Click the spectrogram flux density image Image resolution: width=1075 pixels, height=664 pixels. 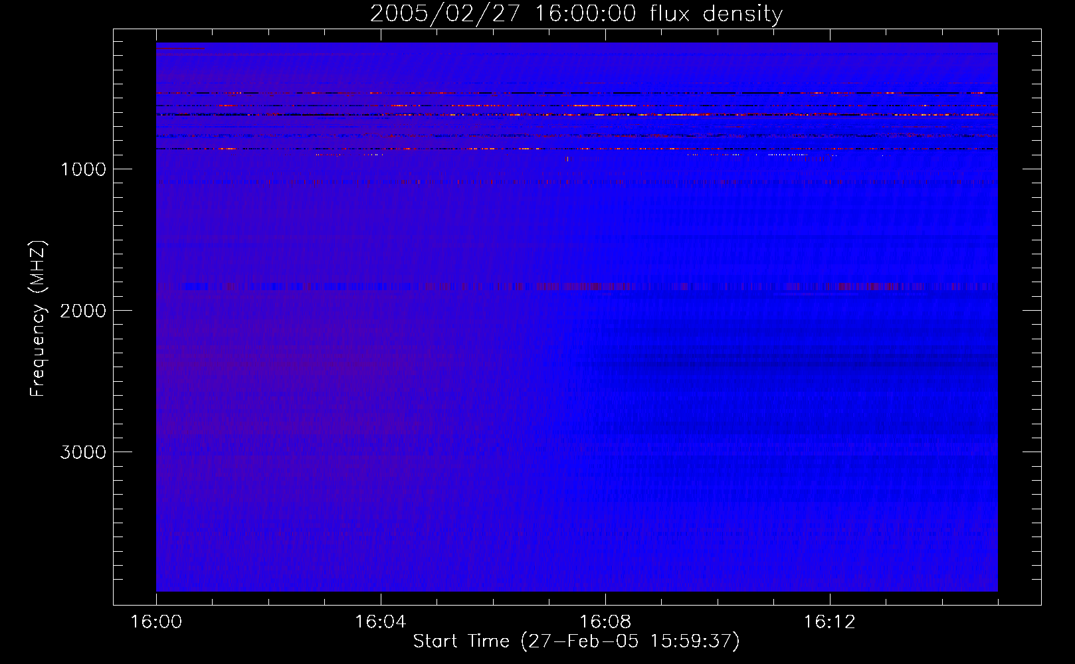click(577, 317)
